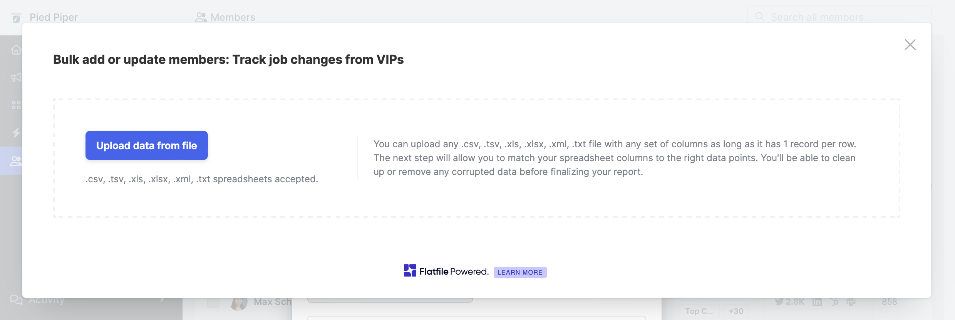Open the four-circles apps sidebar icon
The width and height of the screenshot is (955, 320).
pyautogui.click(x=16, y=105)
